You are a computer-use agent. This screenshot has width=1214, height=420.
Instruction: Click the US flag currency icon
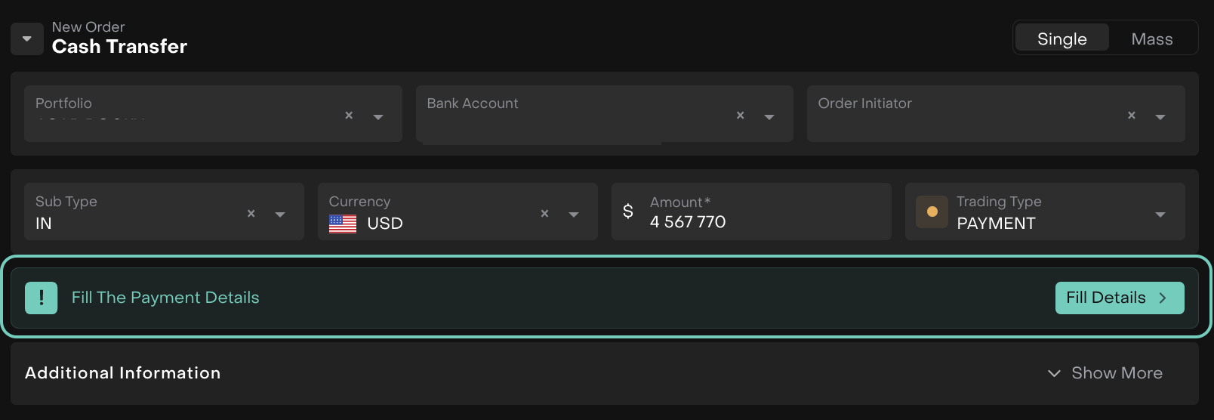tap(343, 224)
